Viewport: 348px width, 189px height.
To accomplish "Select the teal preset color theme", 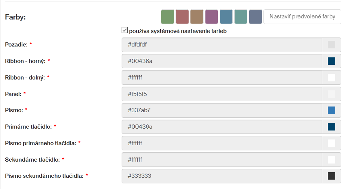I will (x=241, y=16).
